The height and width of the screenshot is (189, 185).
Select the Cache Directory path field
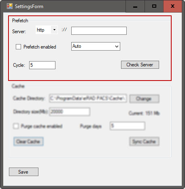coord(88,98)
